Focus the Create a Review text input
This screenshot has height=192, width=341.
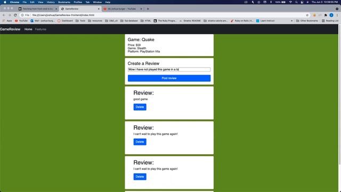[x=169, y=69]
